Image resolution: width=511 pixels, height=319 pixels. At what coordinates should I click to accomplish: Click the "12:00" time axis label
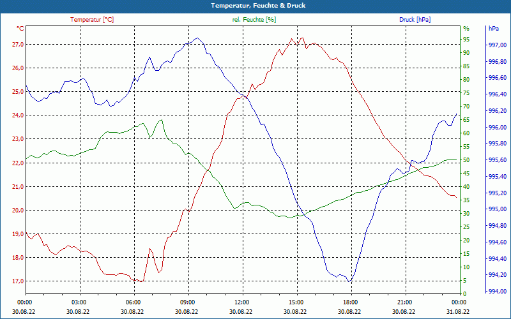(x=241, y=302)
